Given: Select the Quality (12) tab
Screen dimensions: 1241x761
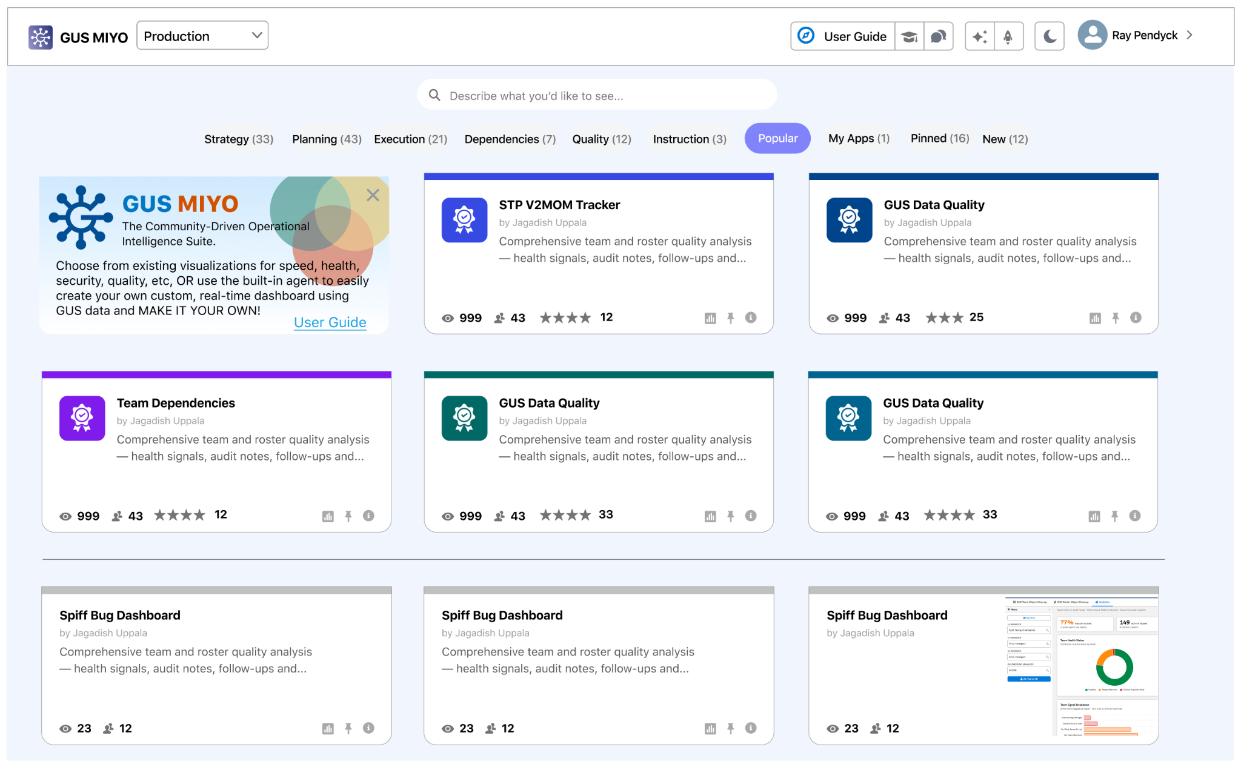Looking at the screenshot, I should click(x=602, y=139).
